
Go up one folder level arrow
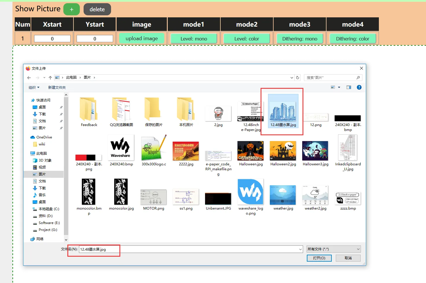50,77
